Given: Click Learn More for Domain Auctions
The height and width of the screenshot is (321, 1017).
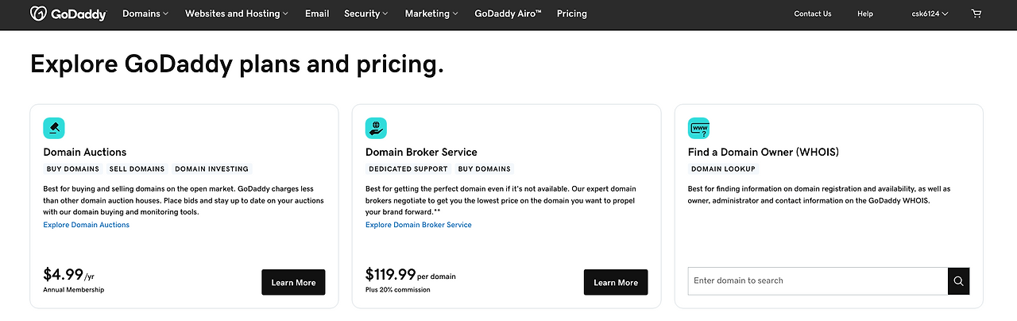Looking at the screenshot, I should pos(293,283).
